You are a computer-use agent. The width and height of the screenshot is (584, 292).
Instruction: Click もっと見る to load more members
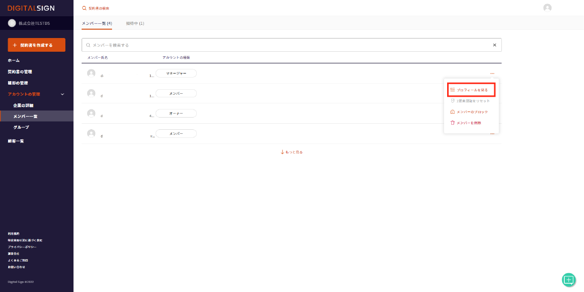[x=291, y=152]
